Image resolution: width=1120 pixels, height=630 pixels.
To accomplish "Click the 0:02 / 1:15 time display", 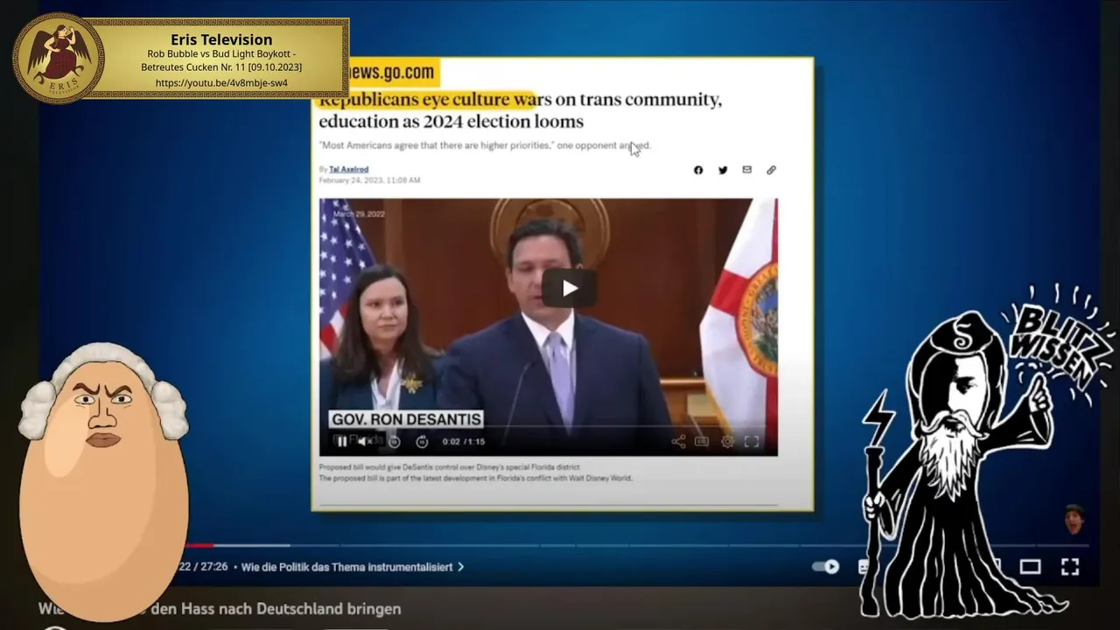I will click(x=464, y=442).
